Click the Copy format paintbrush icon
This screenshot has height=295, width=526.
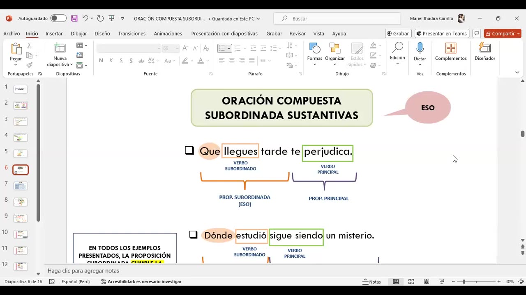coord(29,65)
